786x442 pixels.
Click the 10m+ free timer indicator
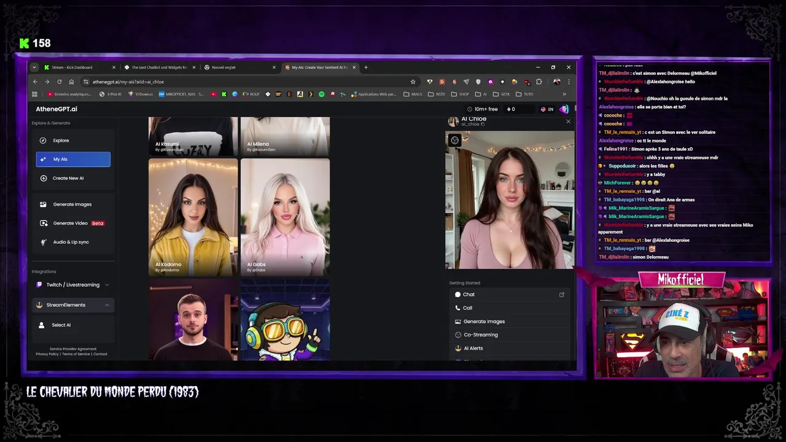click(x=483, y=109)
